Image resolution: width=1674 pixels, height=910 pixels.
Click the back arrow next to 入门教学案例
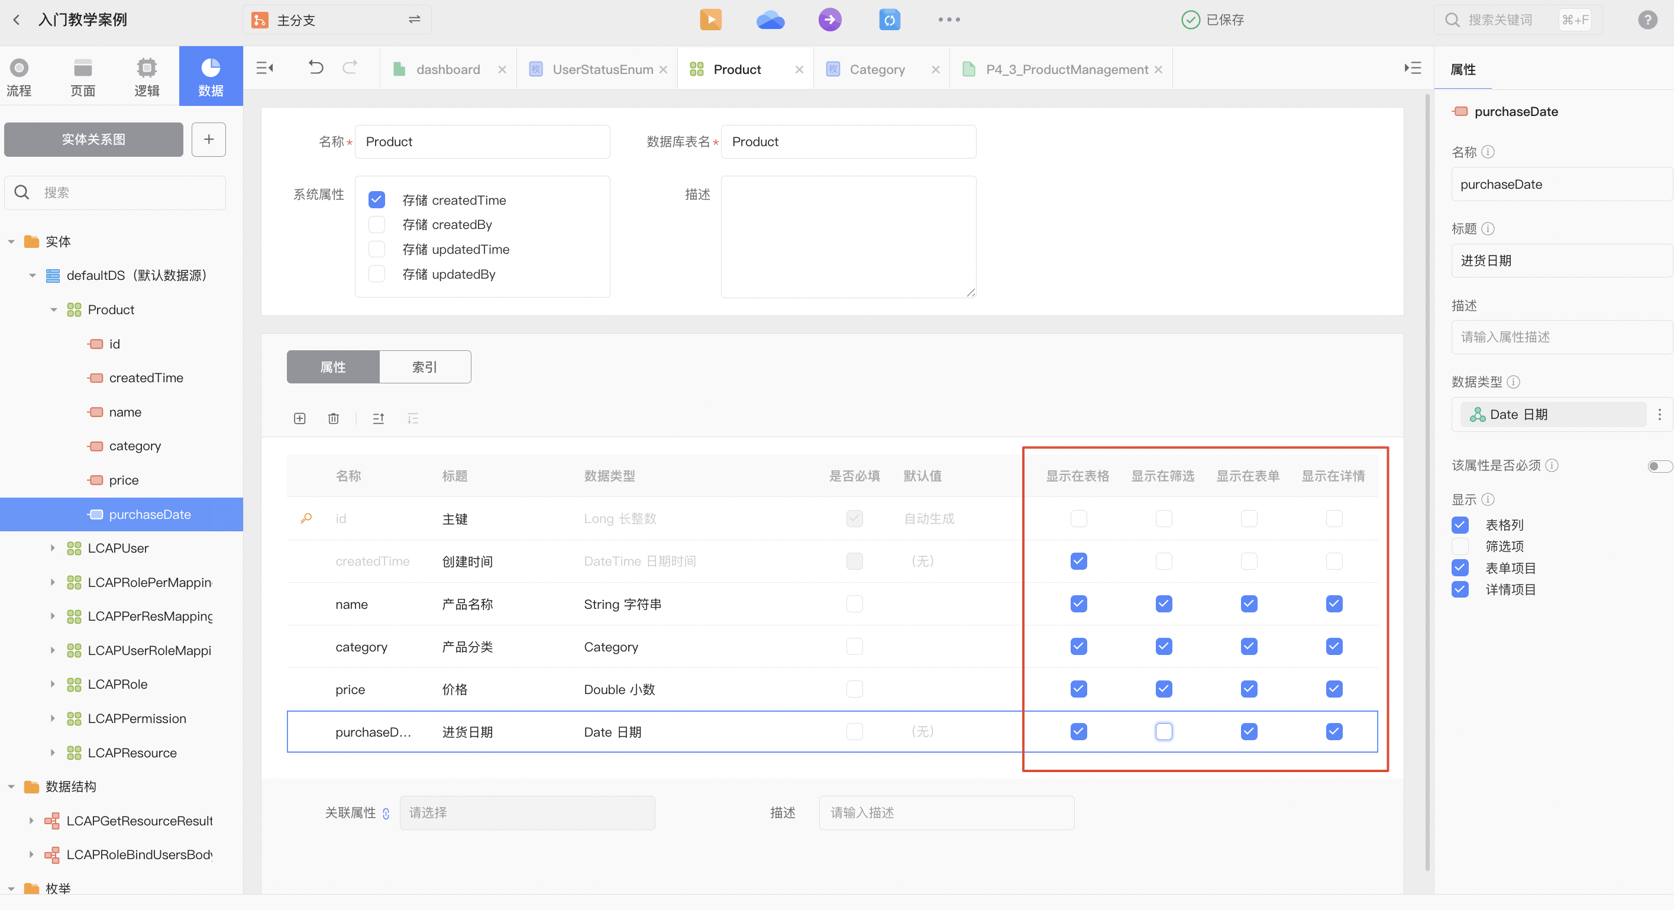[x=17, y=20]
